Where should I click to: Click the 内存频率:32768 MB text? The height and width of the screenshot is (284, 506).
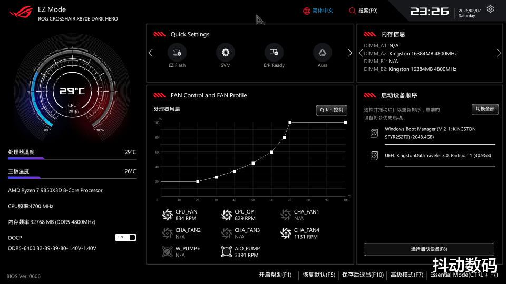pyautogui.click(x=52, y=222)
